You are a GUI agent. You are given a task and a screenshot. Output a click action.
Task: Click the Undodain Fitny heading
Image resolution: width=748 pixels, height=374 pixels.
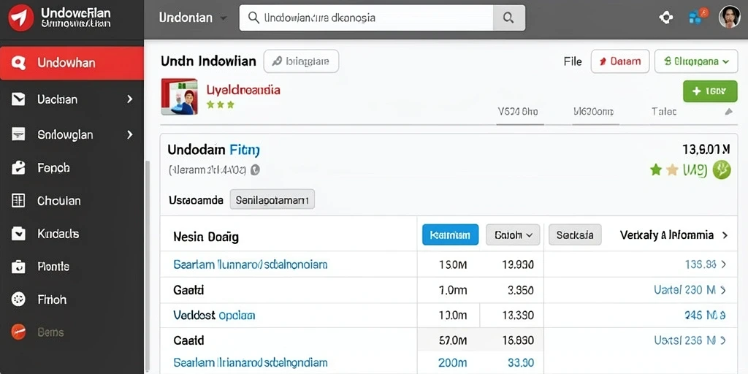(x=214, y=150)
